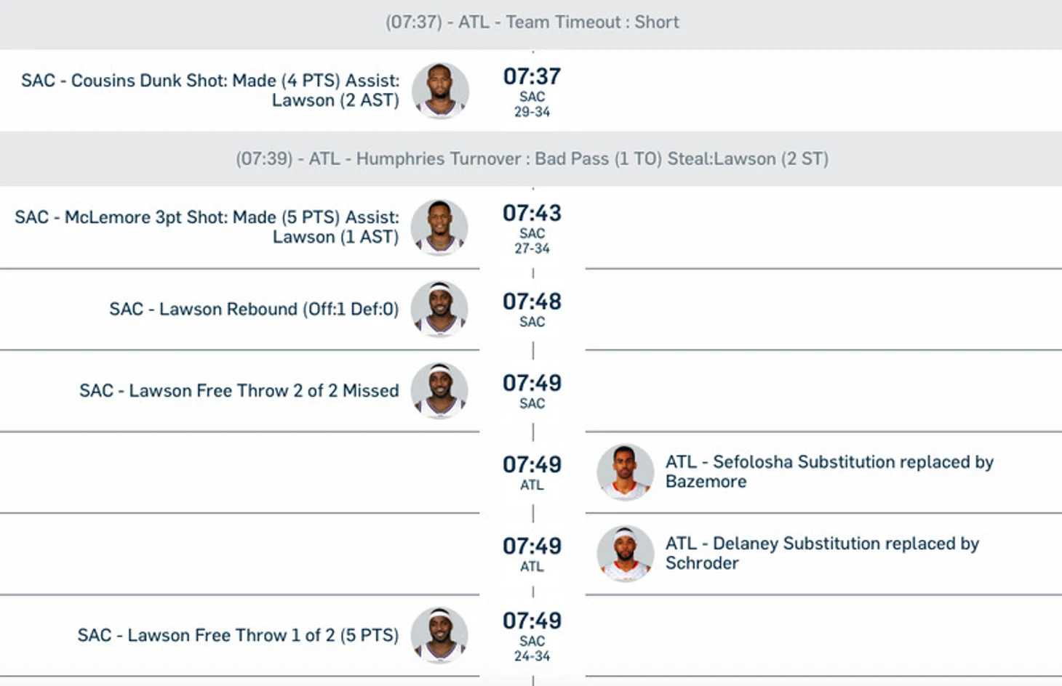This screenshot has height=686, width=1062.
Task: Jump to the 07:43 timeline marker
Action: coord(532,213)
